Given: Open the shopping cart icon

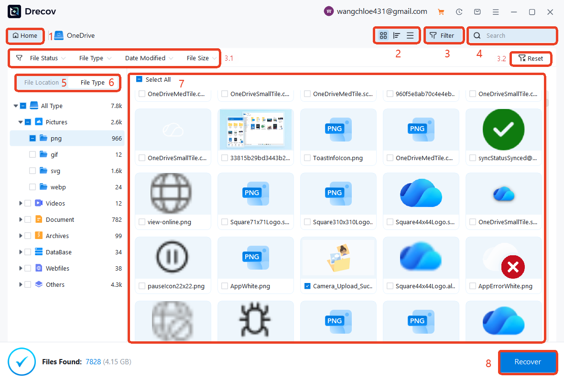Looking at the screenshot, I should point(441,12).
